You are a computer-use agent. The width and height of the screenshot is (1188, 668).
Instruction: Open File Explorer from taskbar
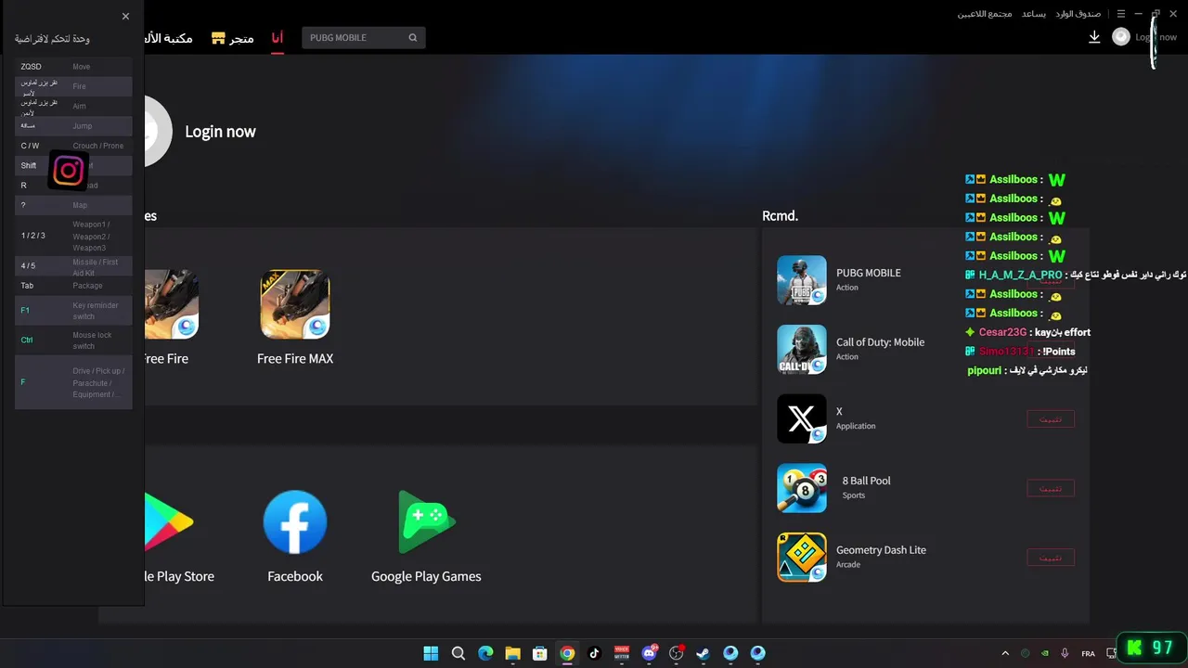pyautogui.click(x=512, y=653)
